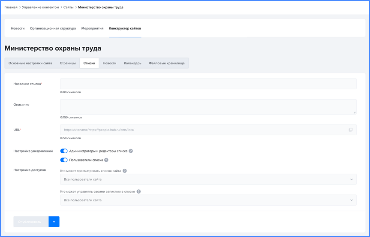Click help icon beside Кто может просматривать список сайта
The height and width of the screenshot is (237, 370).
tap(125, 171)
